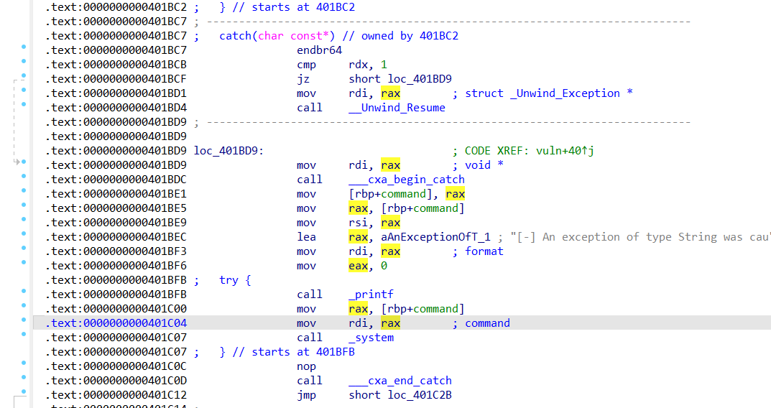Click breakpoint dot at the nop instruction
The height and width of the screenshot is (408, 771).
click(24, 363)
